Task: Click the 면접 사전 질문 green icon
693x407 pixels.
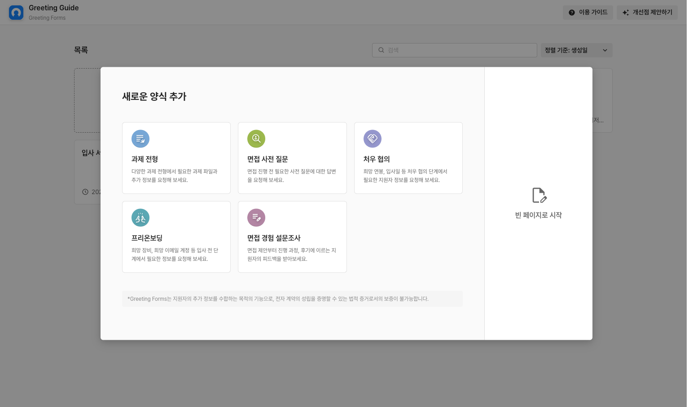Action: (256, 139)
